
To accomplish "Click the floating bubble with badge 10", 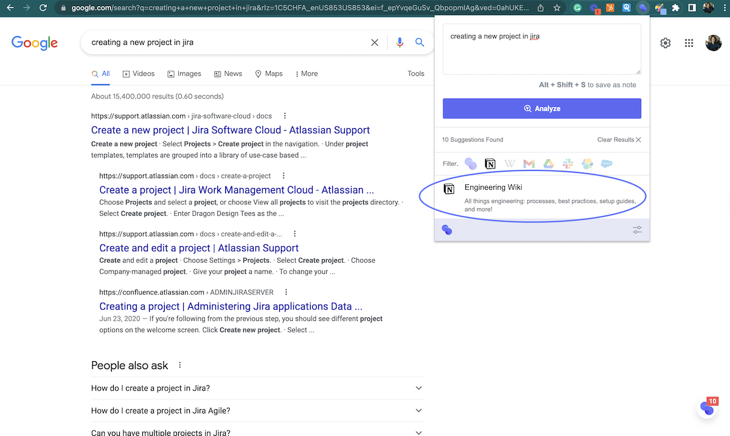I will click(x=707, y=407).
